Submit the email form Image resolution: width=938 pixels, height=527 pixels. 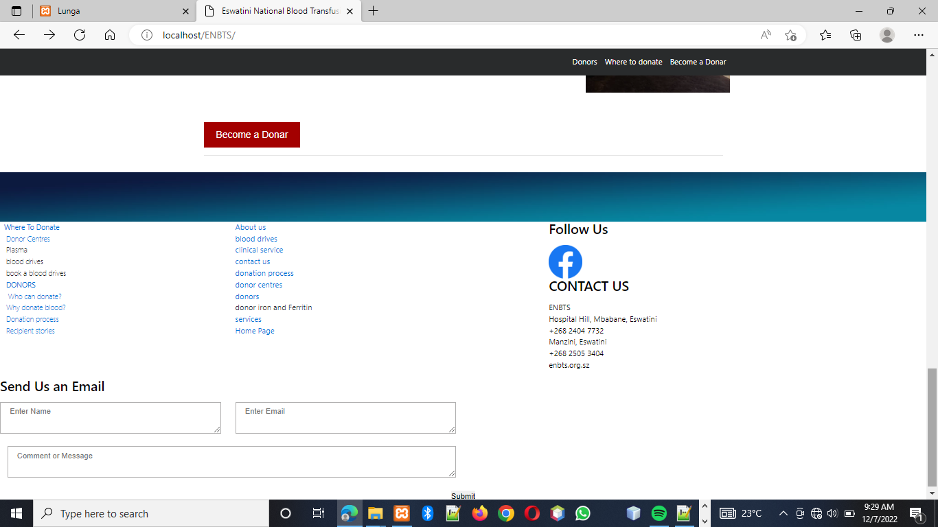tap(463, 495)
